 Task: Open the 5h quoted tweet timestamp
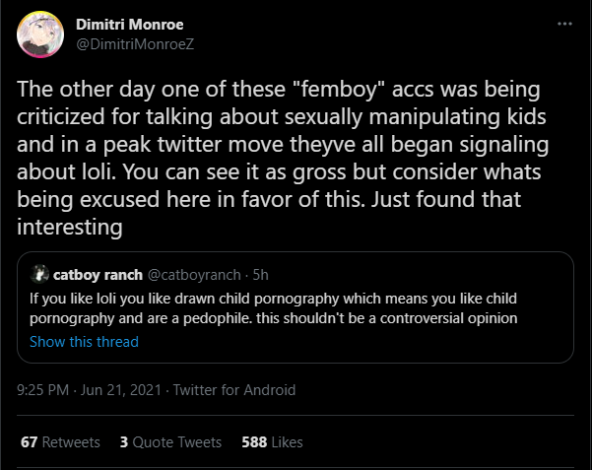point(260,275)
